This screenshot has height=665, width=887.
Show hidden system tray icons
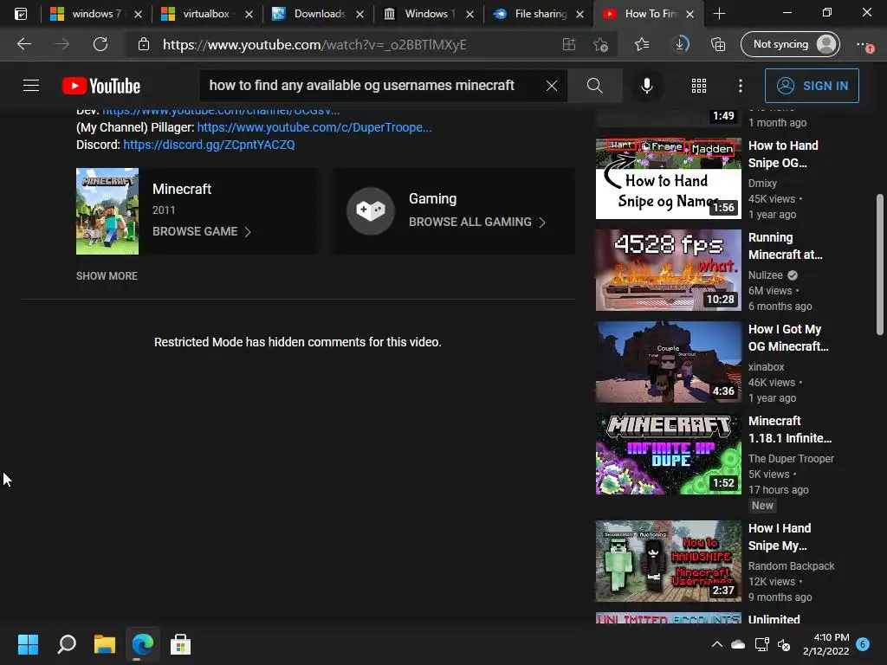tap(716, 644)
